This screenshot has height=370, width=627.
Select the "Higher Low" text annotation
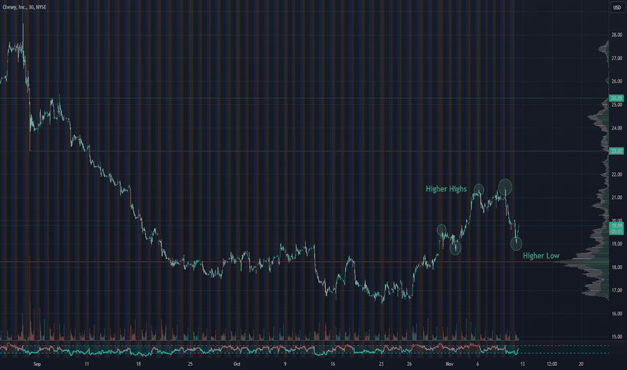click(x=541, y=256)
